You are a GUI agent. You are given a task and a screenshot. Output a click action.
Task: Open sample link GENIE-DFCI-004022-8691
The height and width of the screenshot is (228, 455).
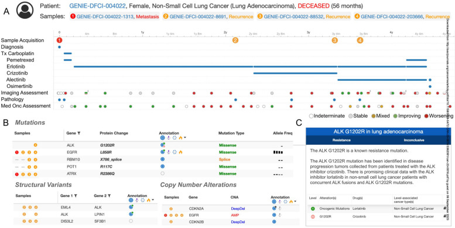click(198, 16)
